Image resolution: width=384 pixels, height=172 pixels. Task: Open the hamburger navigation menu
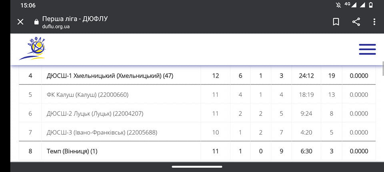(367, 49)
